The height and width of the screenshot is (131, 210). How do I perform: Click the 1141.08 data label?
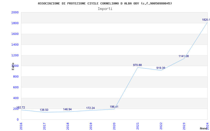[x=183, y=56]
